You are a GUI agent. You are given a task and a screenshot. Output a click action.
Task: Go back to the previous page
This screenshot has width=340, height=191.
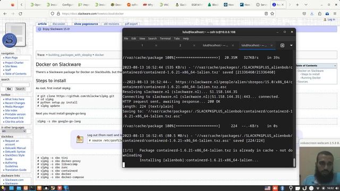5,14
